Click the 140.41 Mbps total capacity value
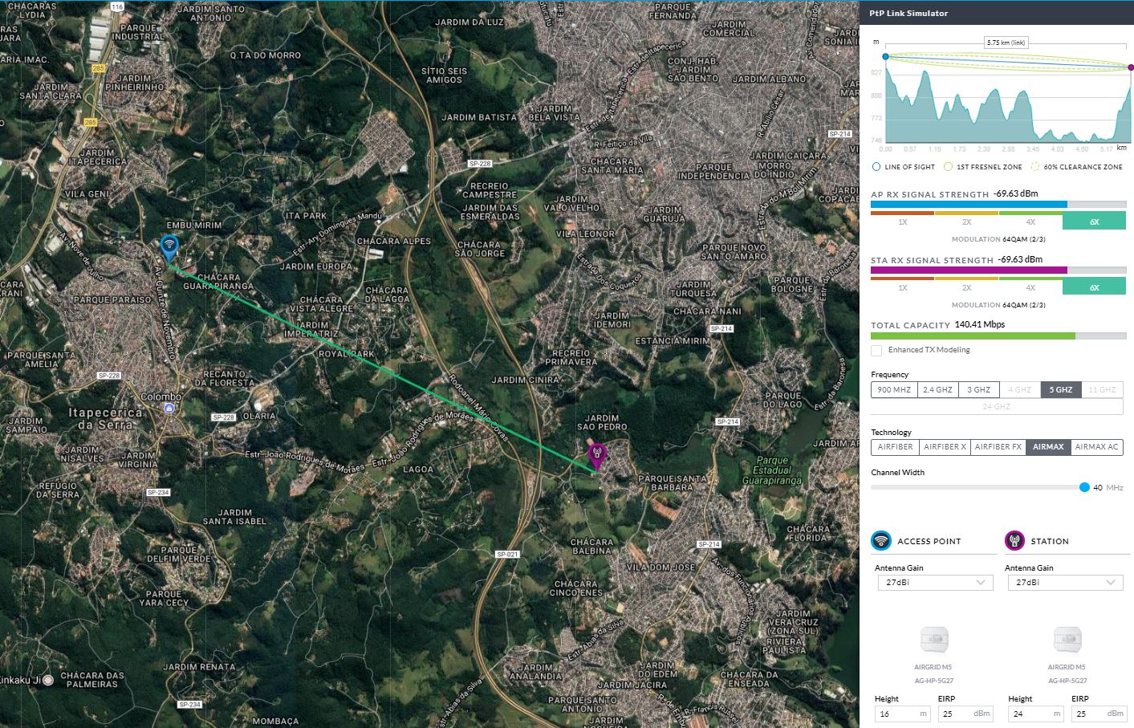Viewport: 1134px width, 728px height. tap(980, 325)
